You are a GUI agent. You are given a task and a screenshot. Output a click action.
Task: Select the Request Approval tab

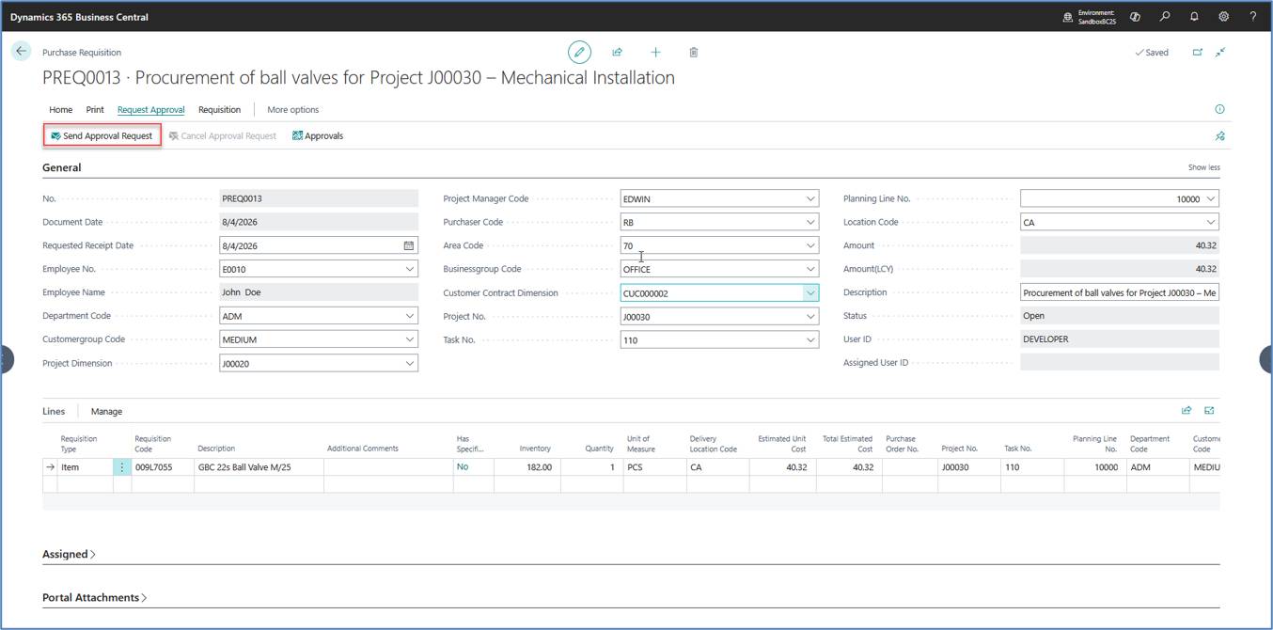pyautogui.click(x=150, y=109)
